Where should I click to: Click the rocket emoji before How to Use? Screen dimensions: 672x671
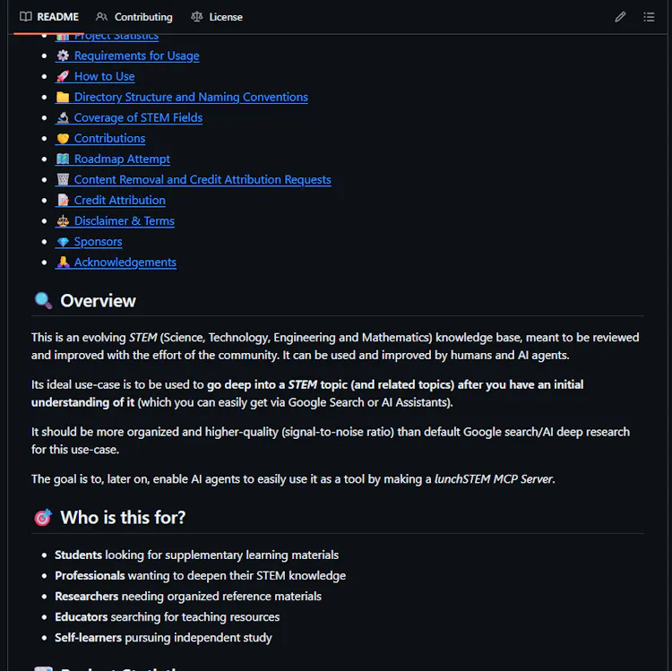63,76
